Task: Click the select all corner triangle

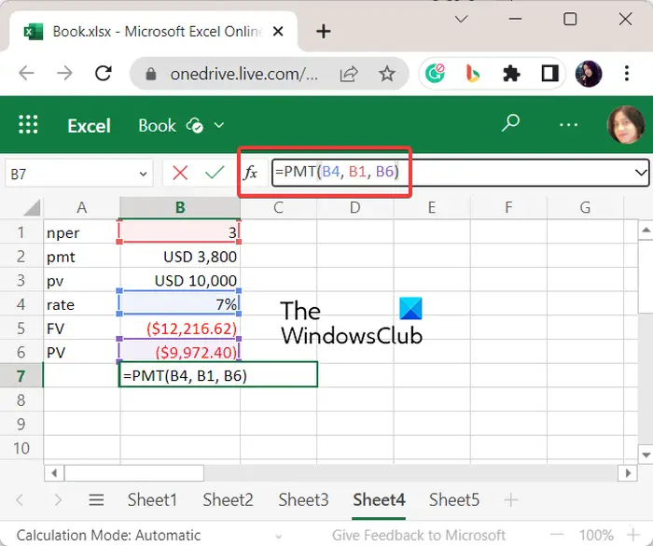Action: [32, 207]
